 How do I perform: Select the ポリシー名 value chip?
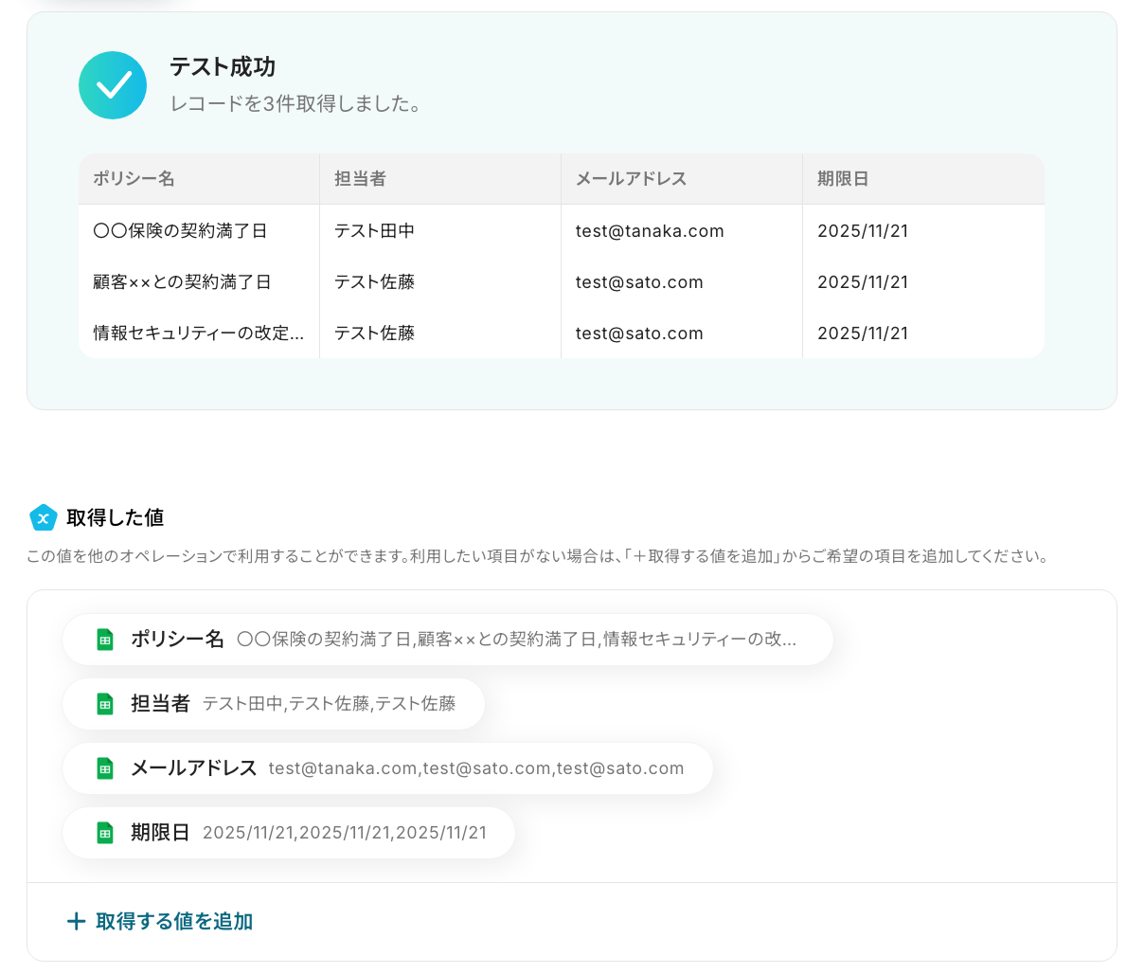point(448,640)
